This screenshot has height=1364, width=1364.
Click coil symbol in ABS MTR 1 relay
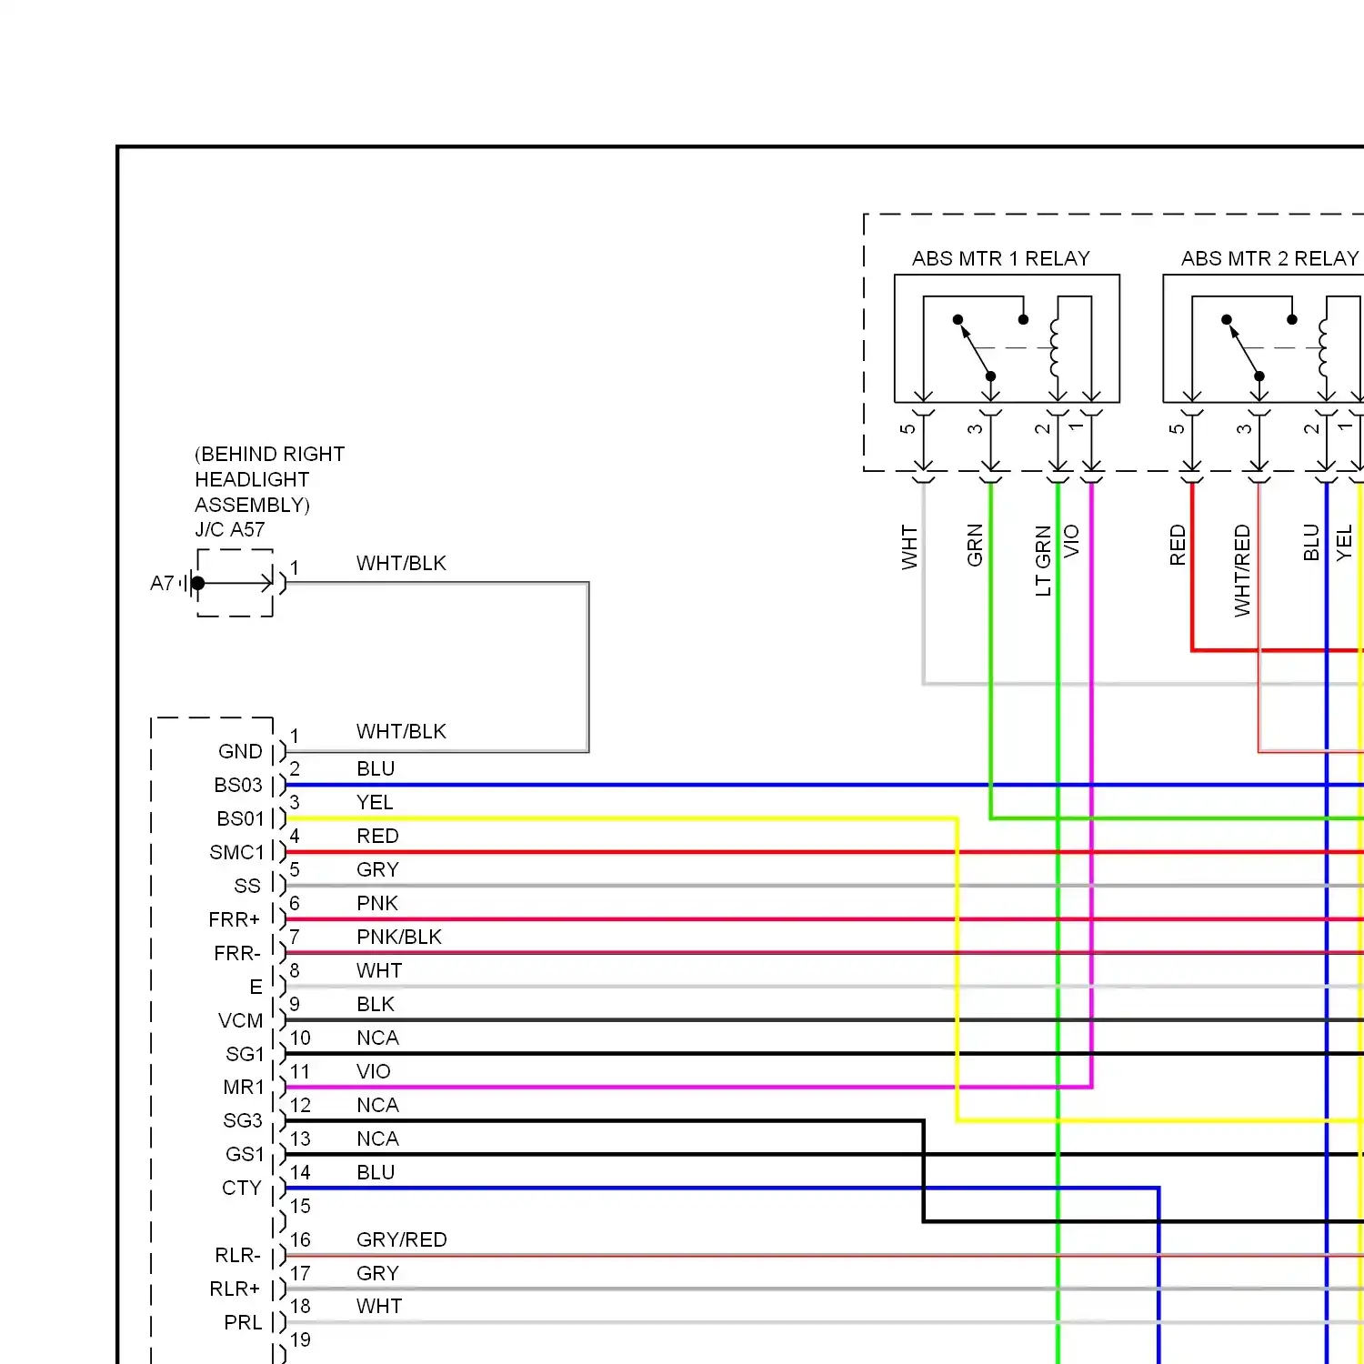pos(1055,347)
